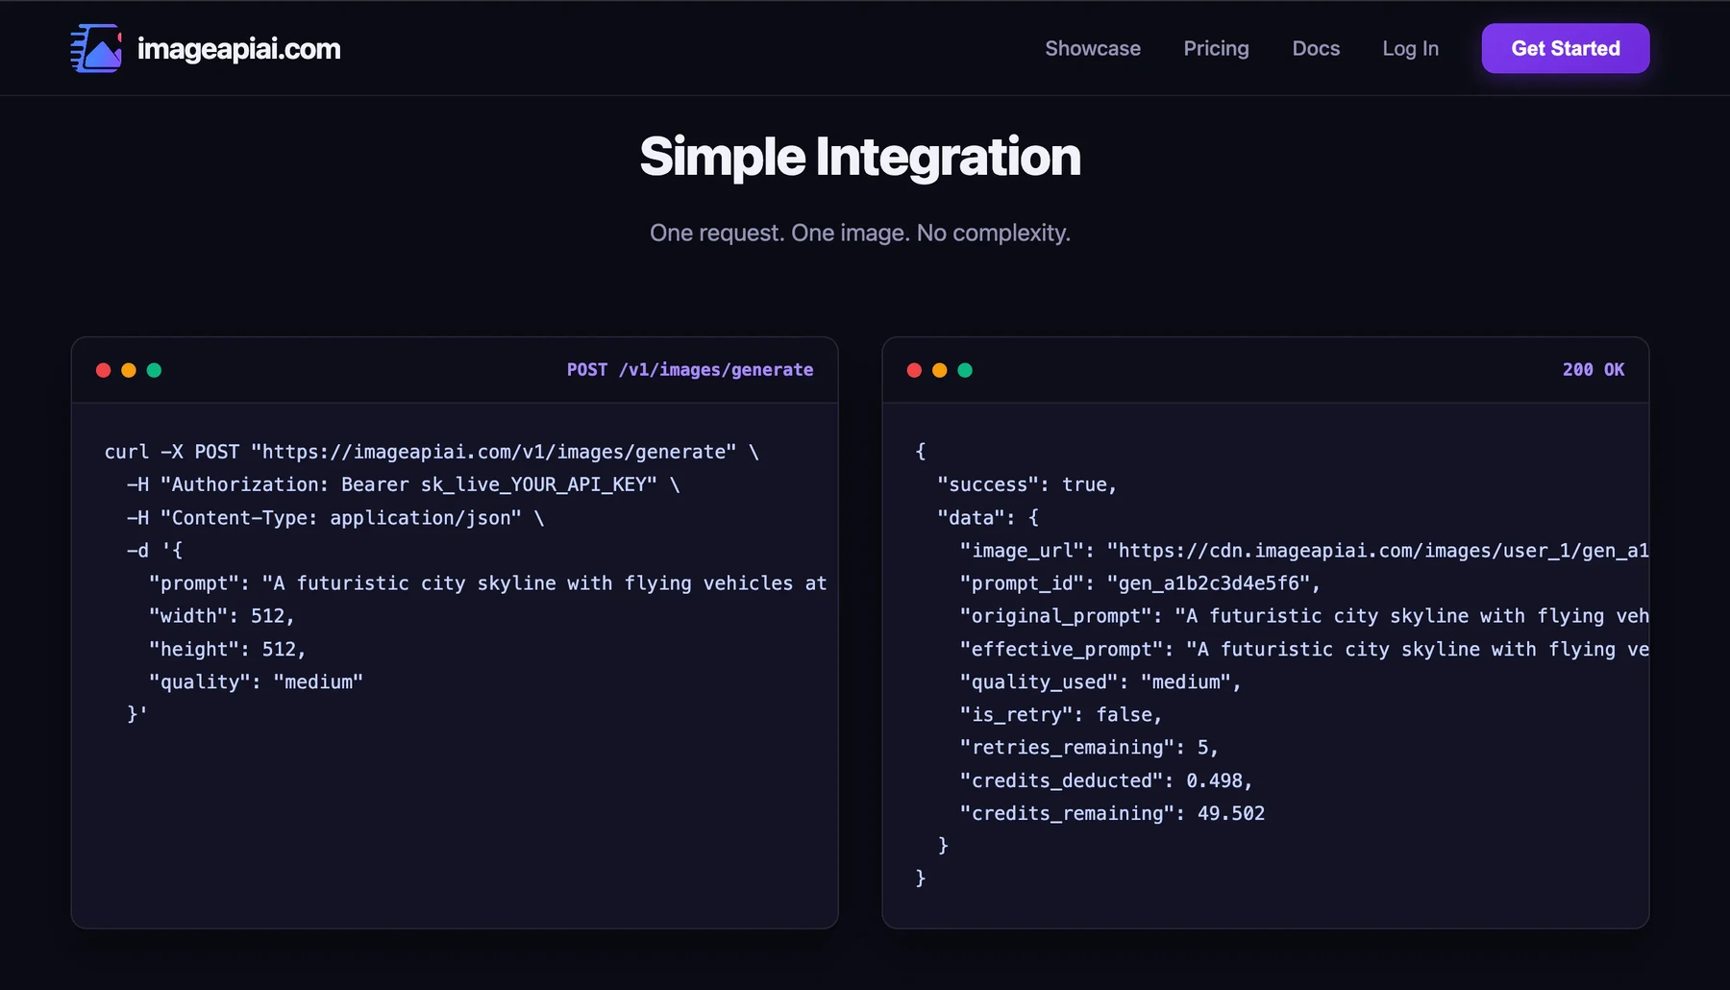Select the Log In link
This screenshot has height=990, width=1730.
1410,48
